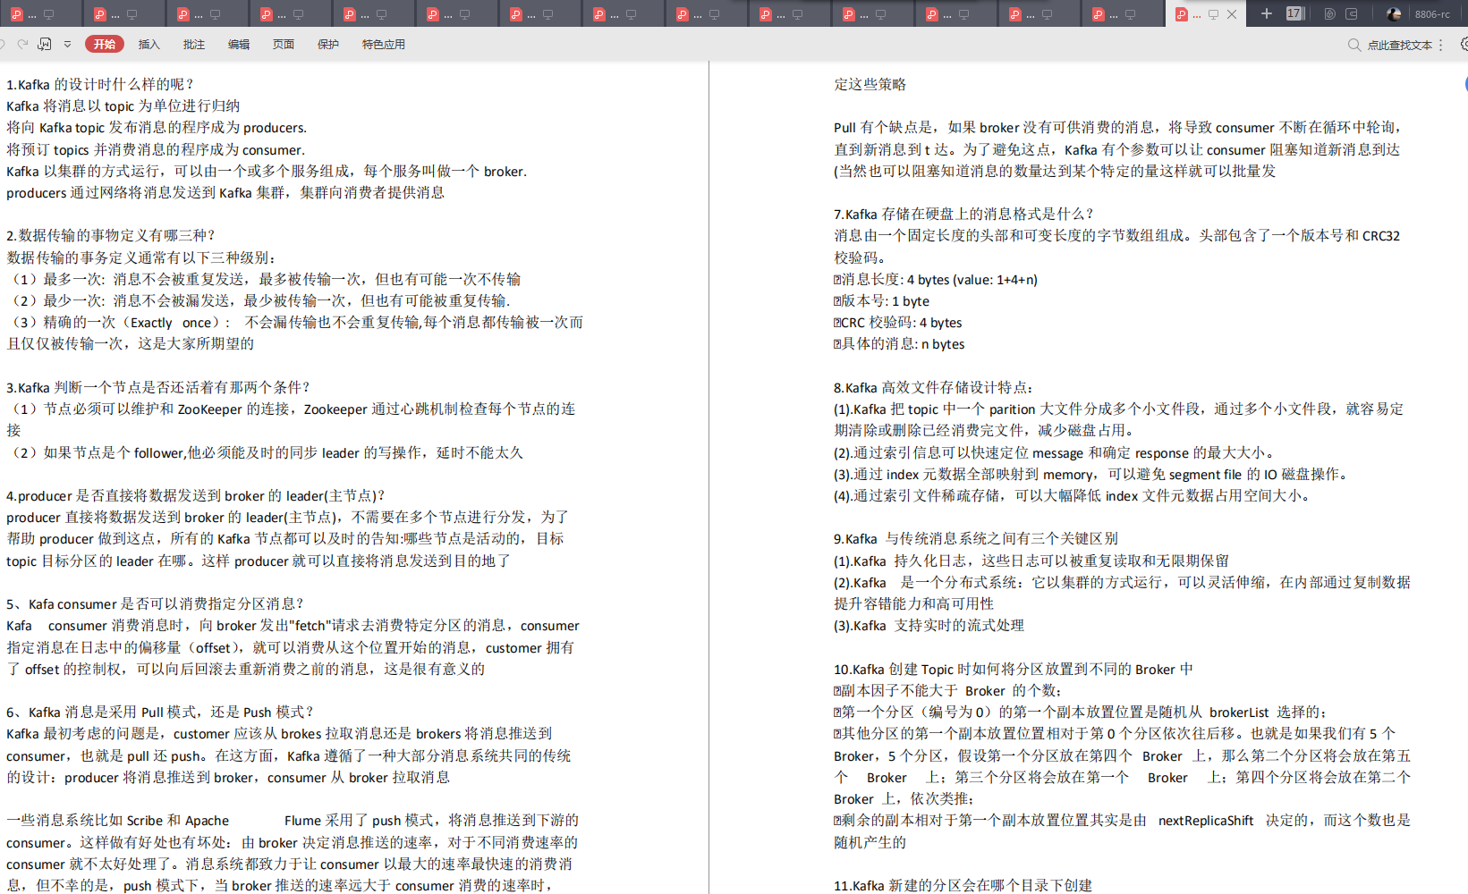Click heading "2.数据传输的事物定义有哪三种？"

[x=111, y=235]
